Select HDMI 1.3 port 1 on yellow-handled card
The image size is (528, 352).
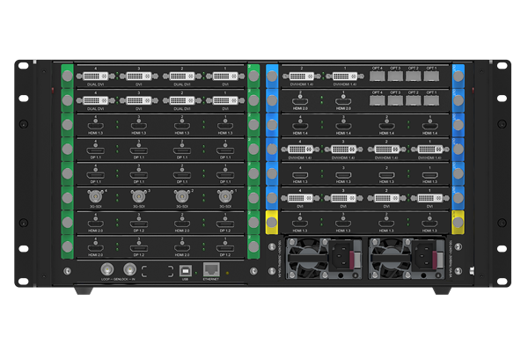(x=429, y=224)
